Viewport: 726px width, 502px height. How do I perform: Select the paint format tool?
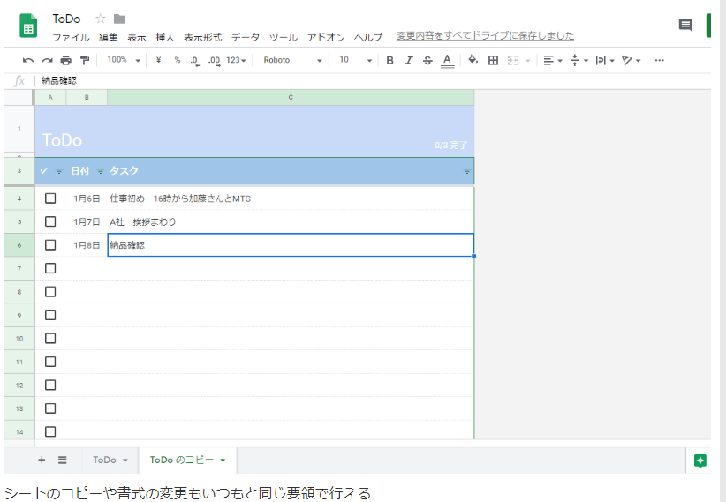(85, 60)
